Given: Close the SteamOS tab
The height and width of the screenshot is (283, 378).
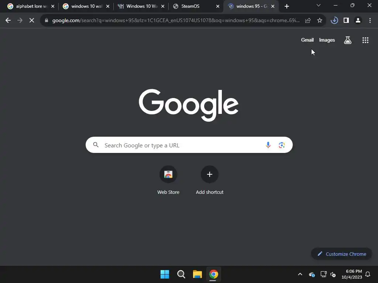Looking at the screenshot, I should (218, 6).
